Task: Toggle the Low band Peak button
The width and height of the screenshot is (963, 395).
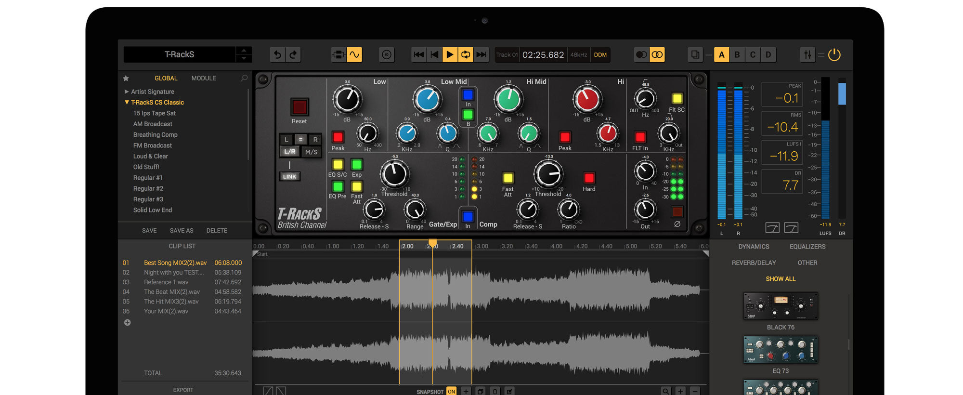Action: coord(338,137)
